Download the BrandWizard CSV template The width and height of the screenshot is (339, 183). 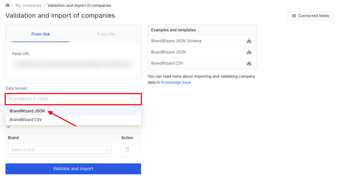click(x=249, y=63)
